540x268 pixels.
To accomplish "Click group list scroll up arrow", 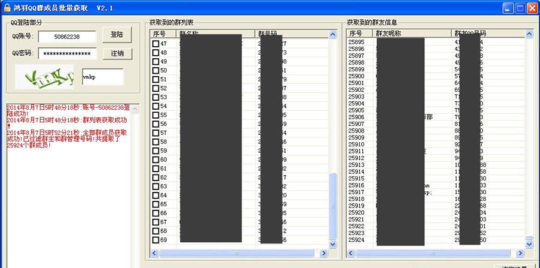I will click(x=332, y=34).
